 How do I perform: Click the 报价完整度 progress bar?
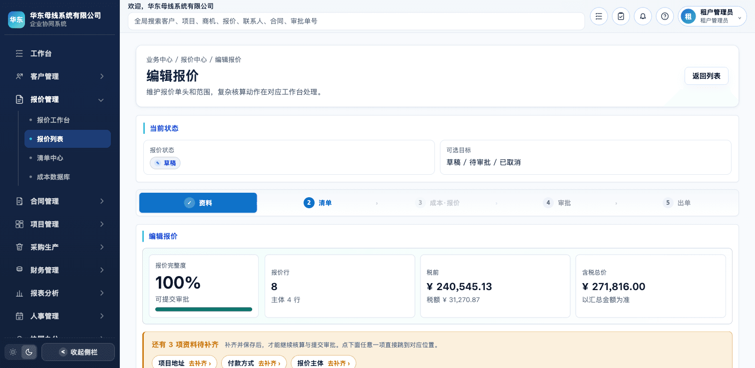pos(204,309)
